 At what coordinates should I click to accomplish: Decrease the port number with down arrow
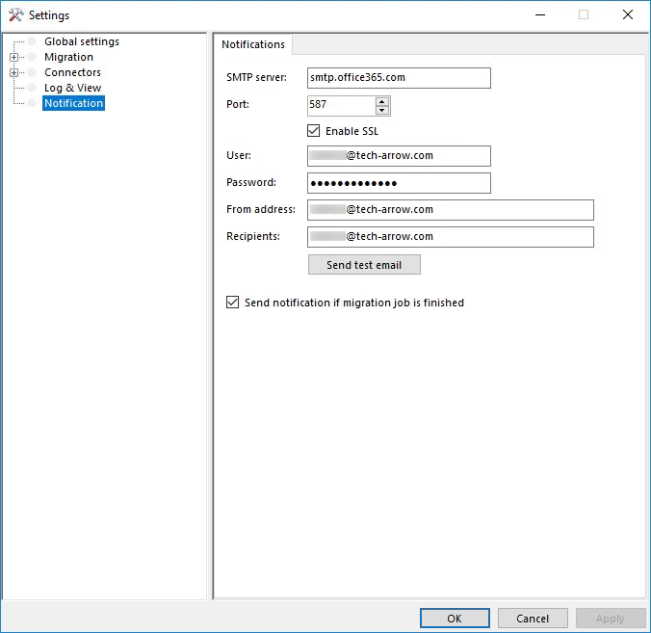pos(382,110)
